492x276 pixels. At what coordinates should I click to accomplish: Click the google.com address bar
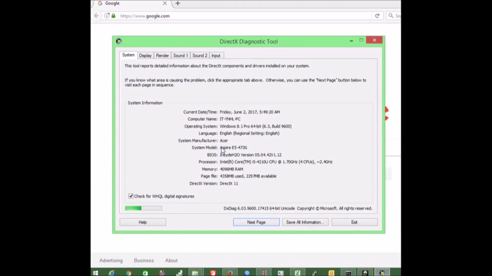tap(246, 16)
